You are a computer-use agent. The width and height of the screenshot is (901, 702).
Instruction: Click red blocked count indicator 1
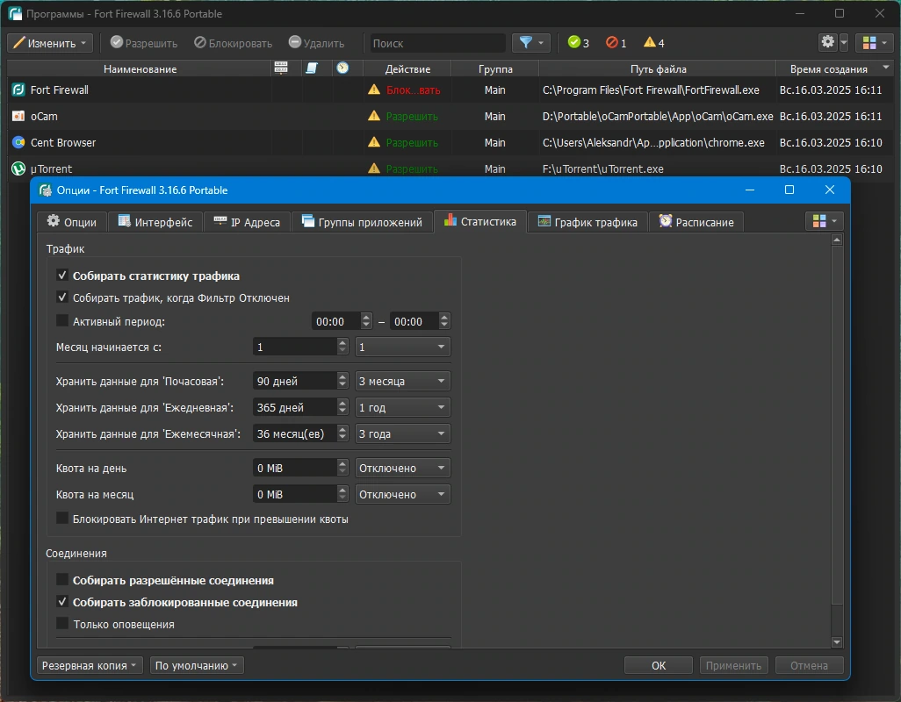point(616,42)
